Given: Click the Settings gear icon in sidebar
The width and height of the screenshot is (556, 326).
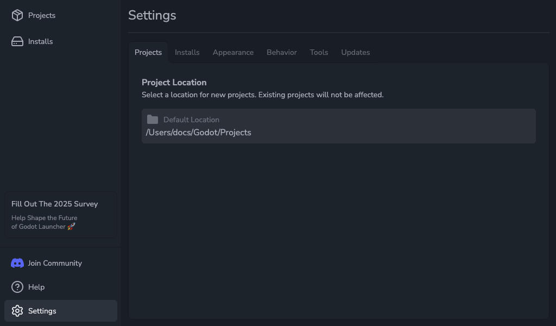Looking at the screenshot, I should [x=16, y=311].
